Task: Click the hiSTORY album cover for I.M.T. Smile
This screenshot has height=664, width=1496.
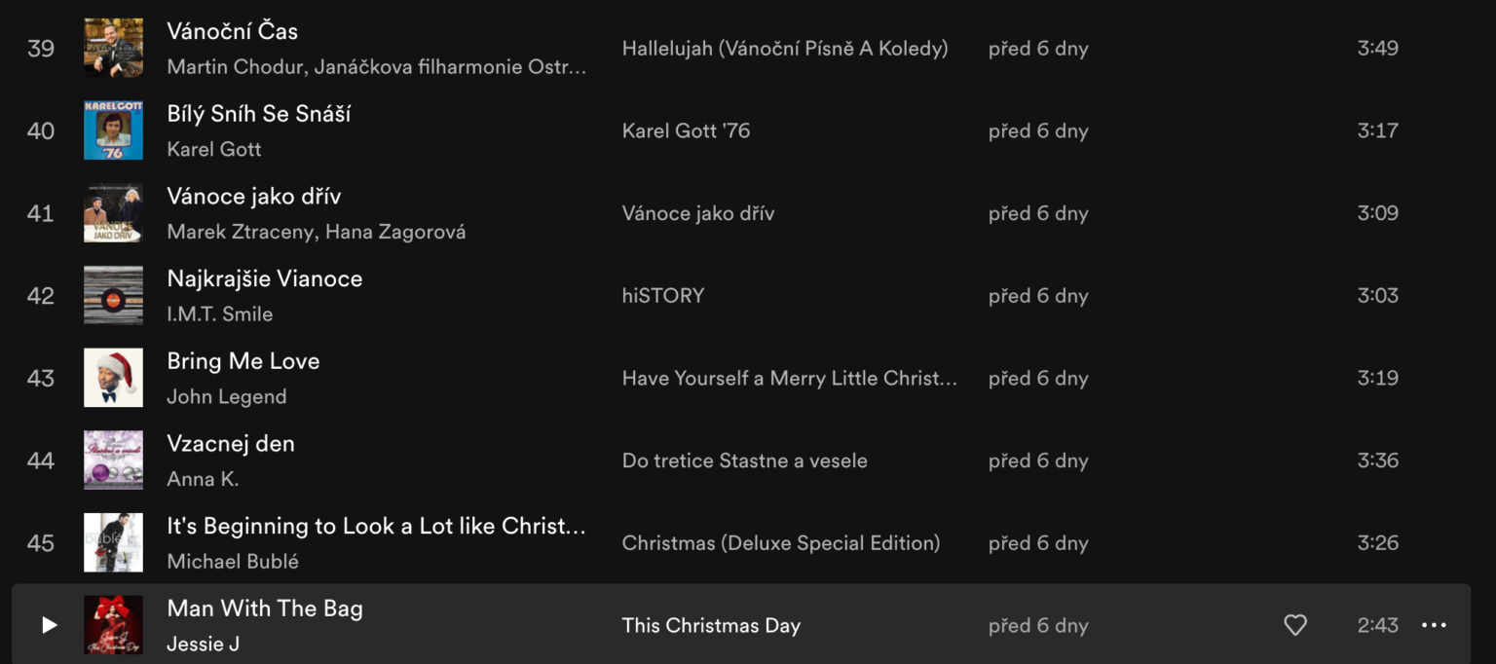Action: click(113, 295)
